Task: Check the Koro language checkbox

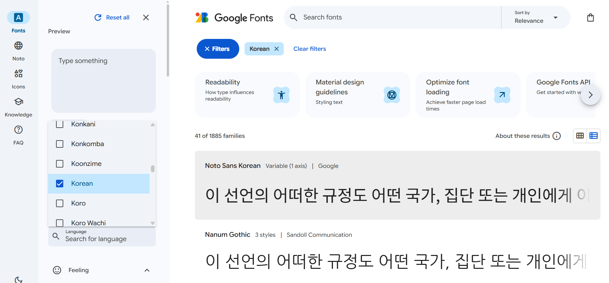Action: [60, 204]
